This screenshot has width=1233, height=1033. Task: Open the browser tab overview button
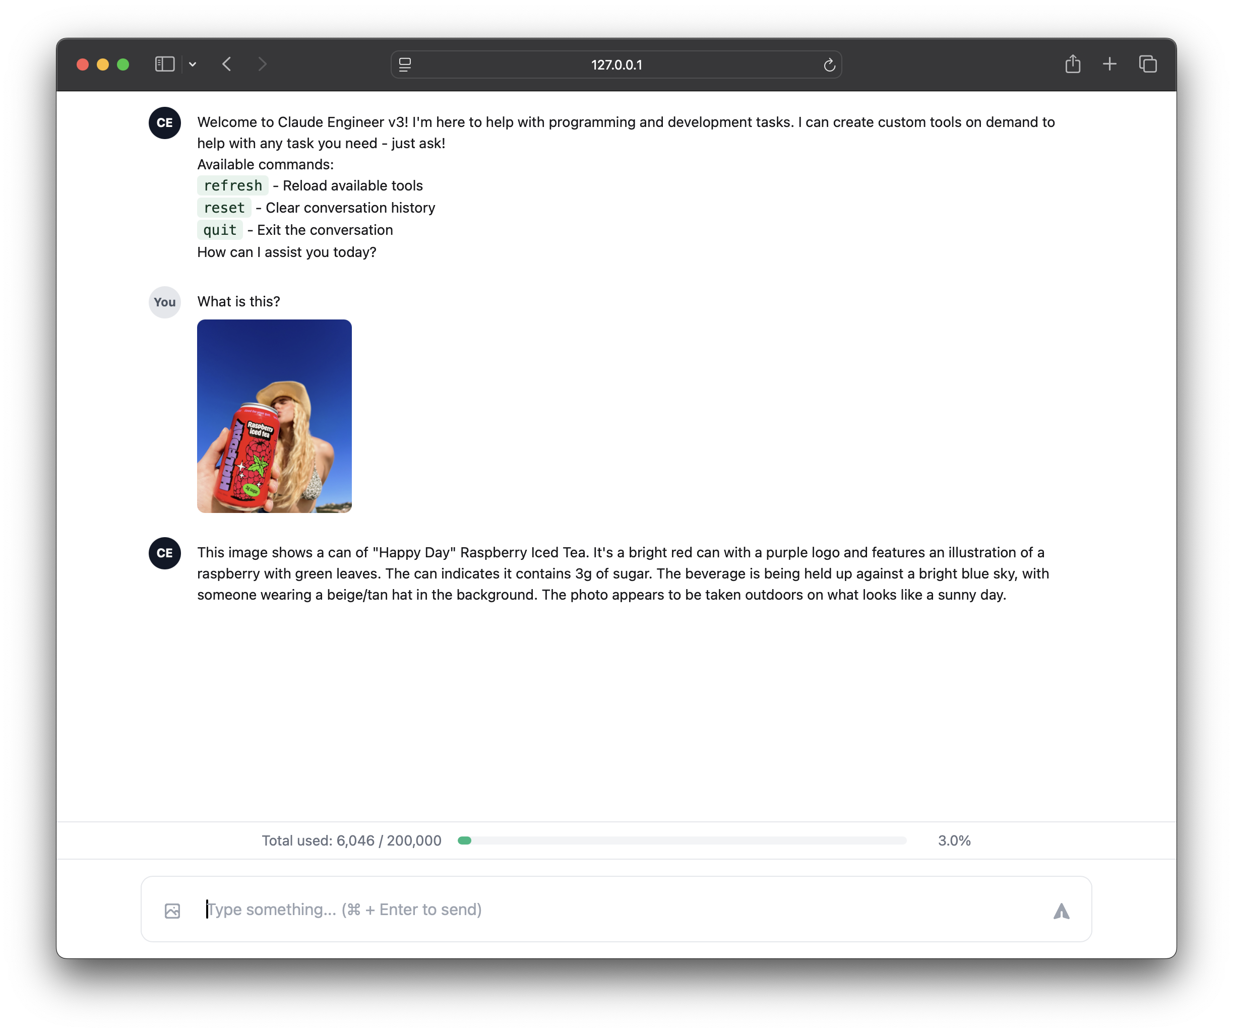pyautogui.click(x=1147, y=63)
